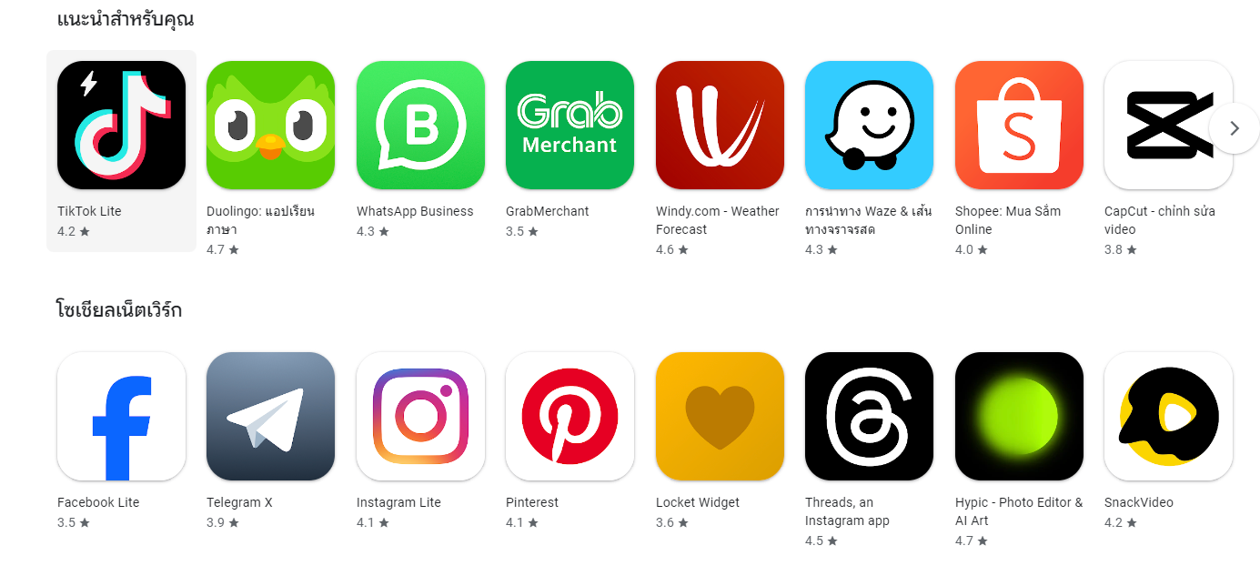Open the Windy.com weather app icon
Screen dimensions: 1260x576
tap(720, 125)
